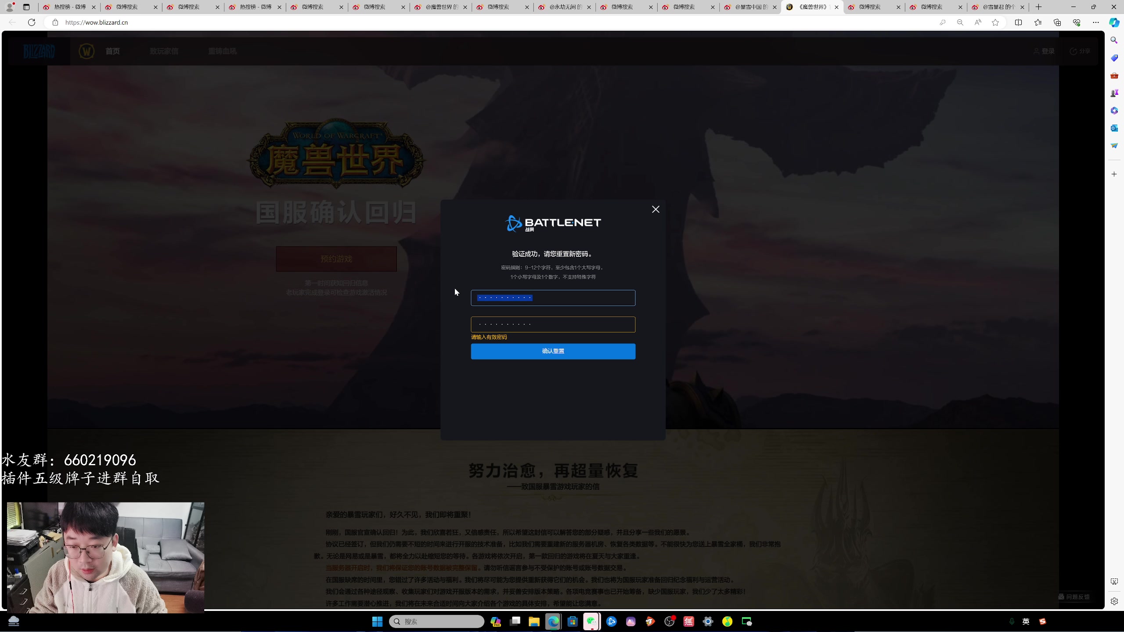Open sidebar Search icon
This screenshot has width=1124, height=632.
click(1114, 40)
